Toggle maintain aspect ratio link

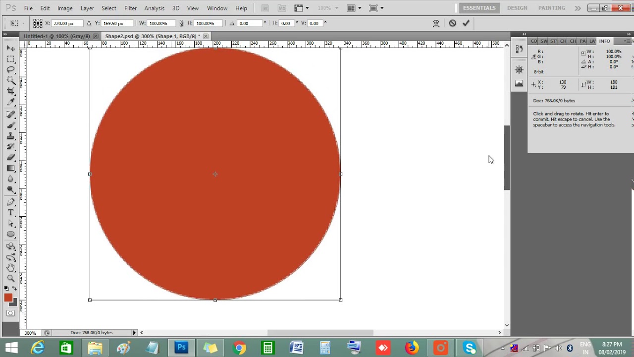click(181, 23)
